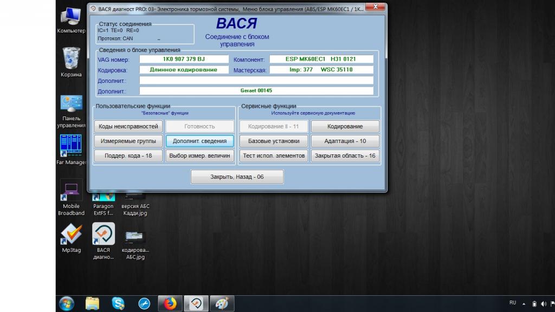Screen dimensions: 555x312
Task: Open the Корзина recycle bin icon
Action: (71, 62)
